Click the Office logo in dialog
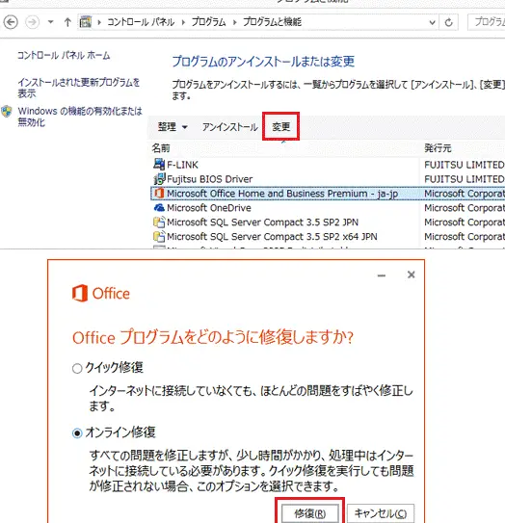The height and width of the screenshot is (523, 505). (101, 293)
